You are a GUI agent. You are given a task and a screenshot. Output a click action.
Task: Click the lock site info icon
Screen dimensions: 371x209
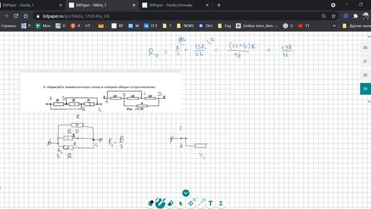(x=38, y=16)
